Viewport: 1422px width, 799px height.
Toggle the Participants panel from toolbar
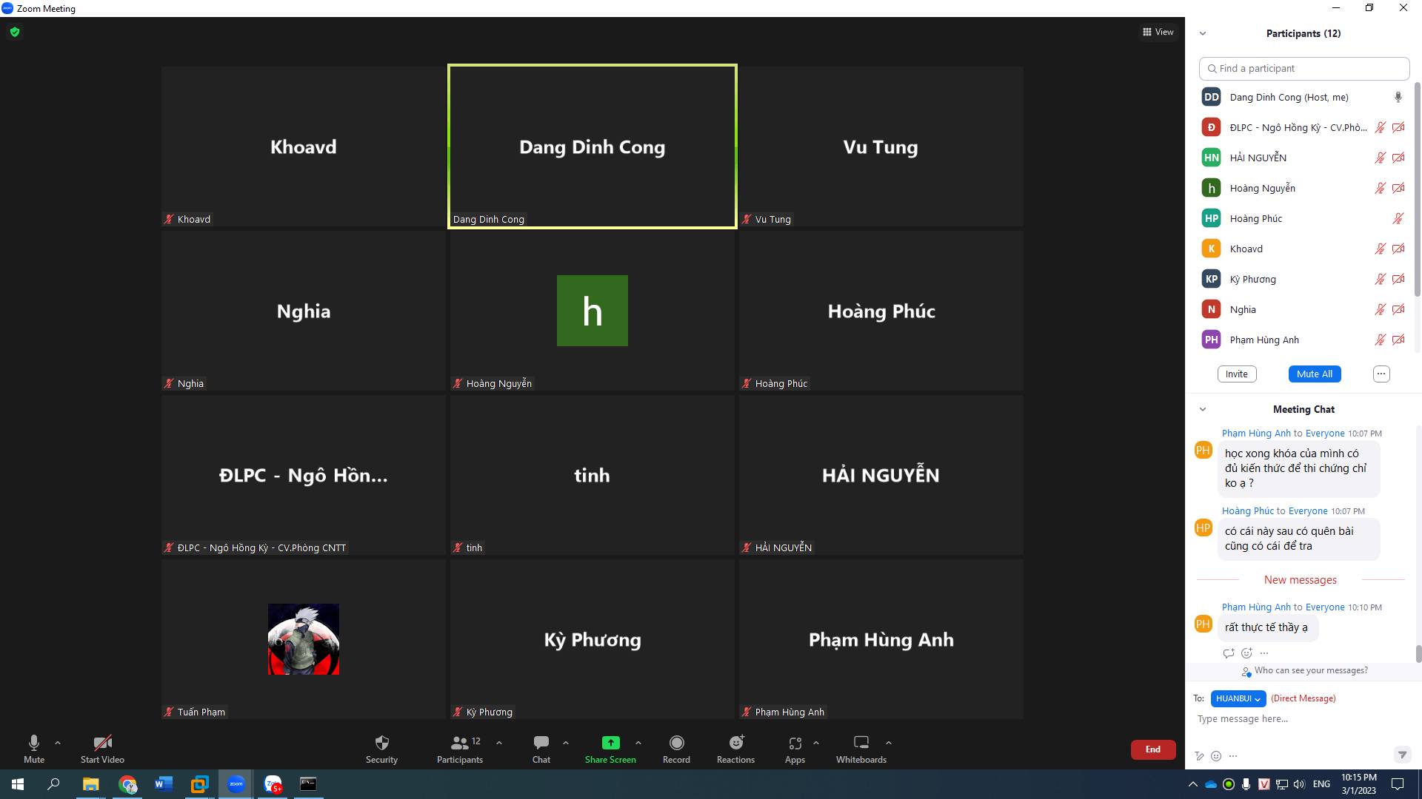coord(459,749)
